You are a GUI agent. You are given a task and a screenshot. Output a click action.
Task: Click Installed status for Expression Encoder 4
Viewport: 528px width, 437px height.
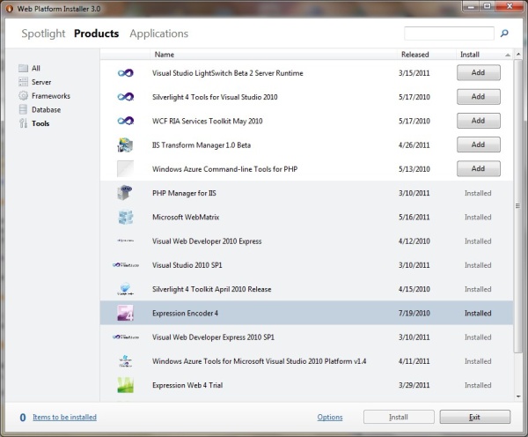[478, 314]
